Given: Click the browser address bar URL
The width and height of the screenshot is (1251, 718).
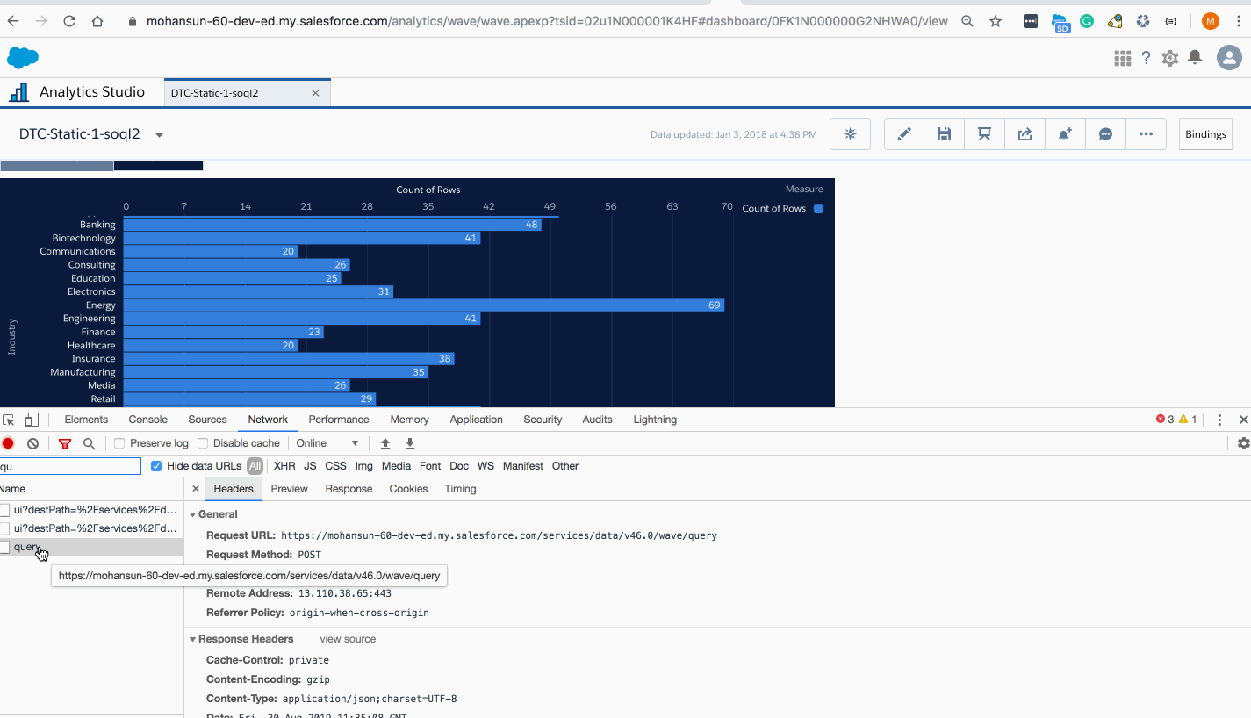Looking at the screenshot, I should point(547,21).
